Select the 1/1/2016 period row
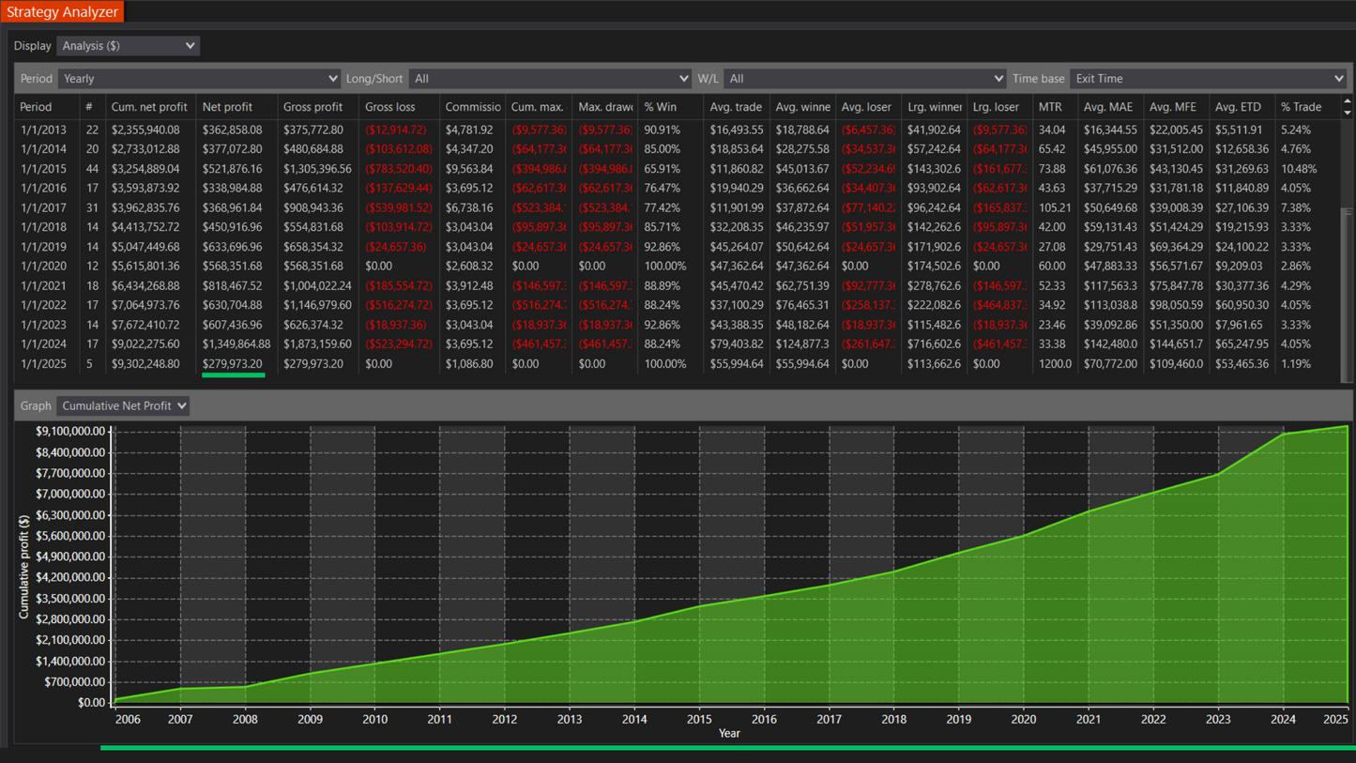1356x763 pixels. 678,188
